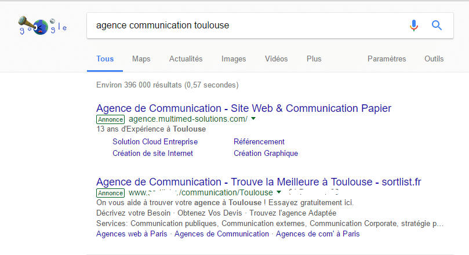
Task: Click the blue magnifying glass search icon
Action: (437, 25)
